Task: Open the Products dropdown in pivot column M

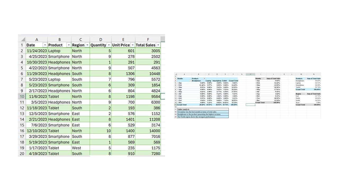Action: point(306,79)
